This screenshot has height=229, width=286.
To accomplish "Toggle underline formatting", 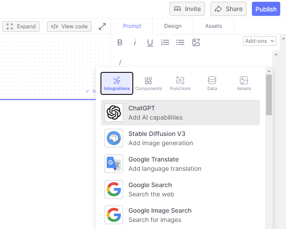I will point(150,43).
